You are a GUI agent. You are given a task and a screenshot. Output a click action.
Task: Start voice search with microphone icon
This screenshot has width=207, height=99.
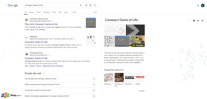pyautogui.click(x=86, y=5)
